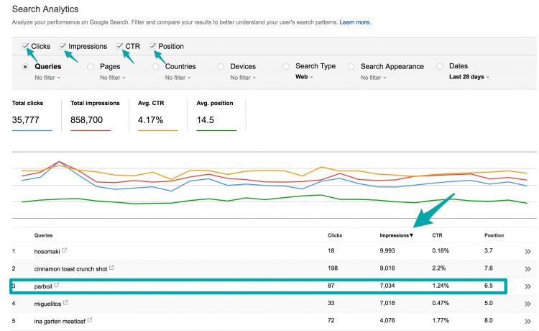Click the parboil query text

click(x=43, y=286)
